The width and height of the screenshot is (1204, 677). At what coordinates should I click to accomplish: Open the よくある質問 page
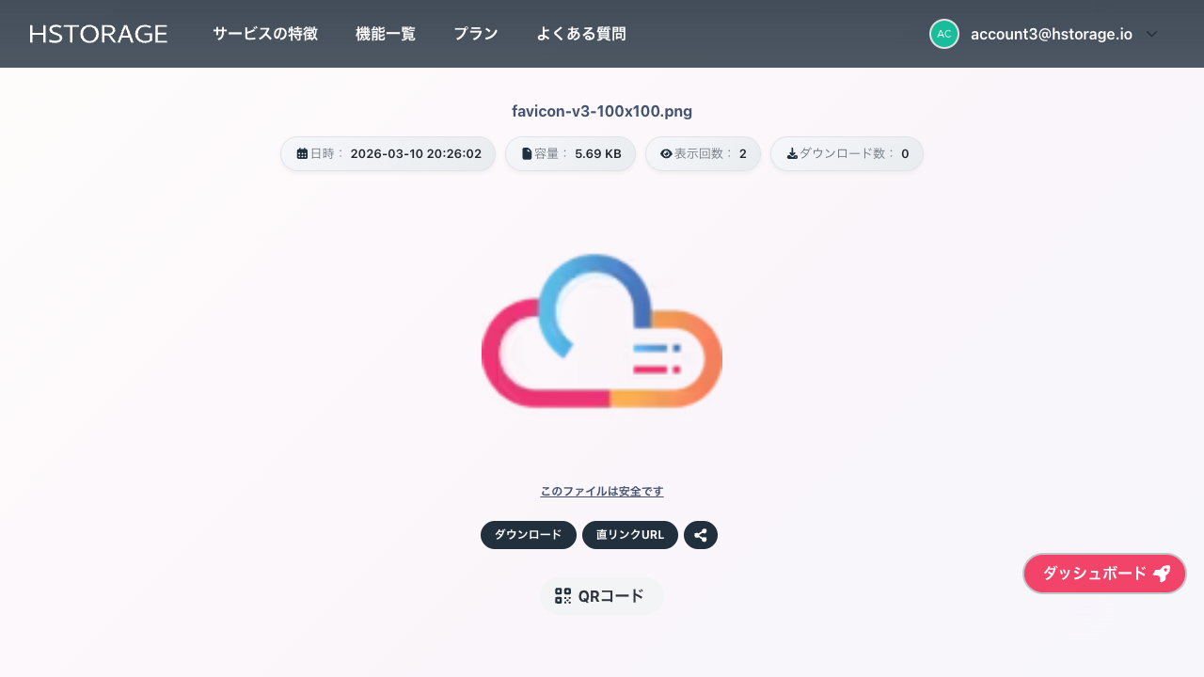click(x=581, y=34)
